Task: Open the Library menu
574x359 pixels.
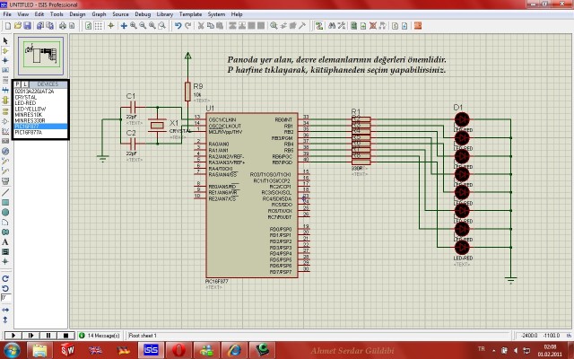Action: (x=165, y=14)
